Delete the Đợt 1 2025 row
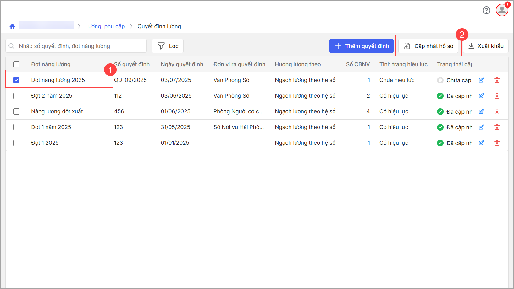The height and width of the screenshot is (289, 514). (497, 143)
